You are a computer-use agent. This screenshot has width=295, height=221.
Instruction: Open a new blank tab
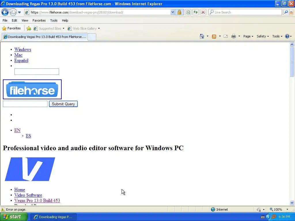pyautogui.click(x=92, y=37)
